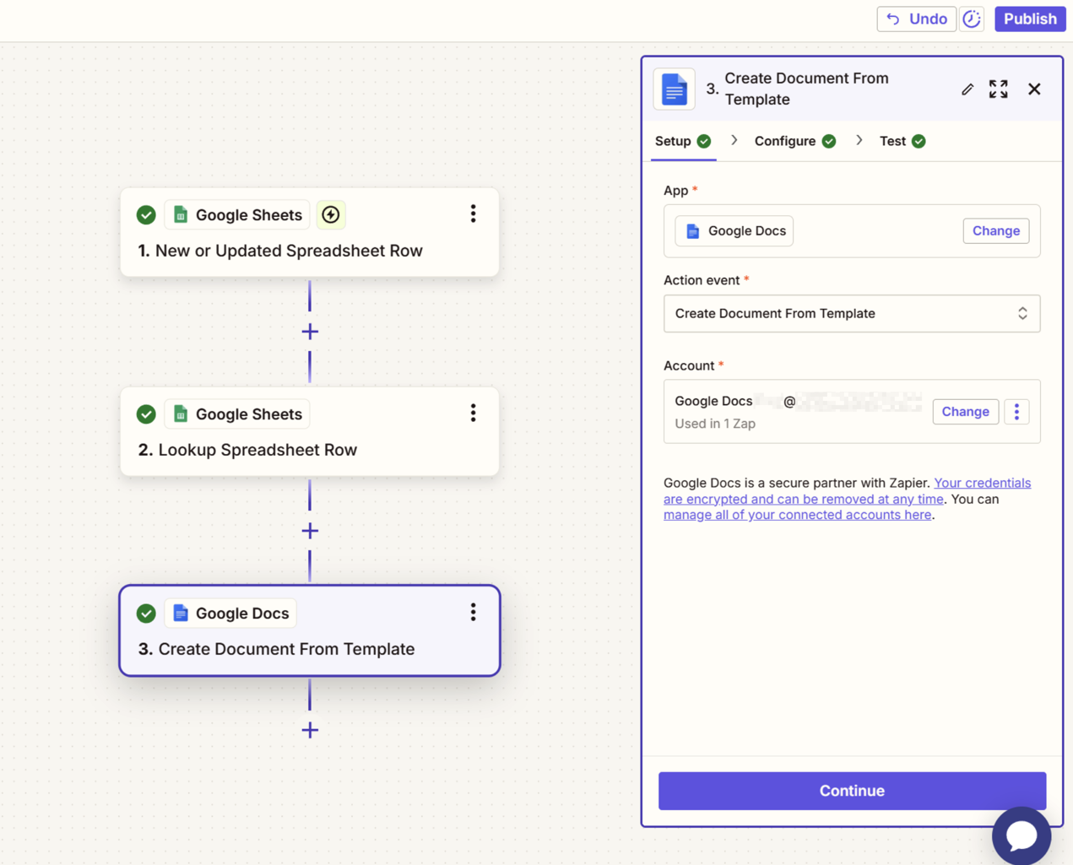This screenshot has height=865, width=1073.
Task: Expand the step panel to full screen
Action: click(x=999, y=89)
